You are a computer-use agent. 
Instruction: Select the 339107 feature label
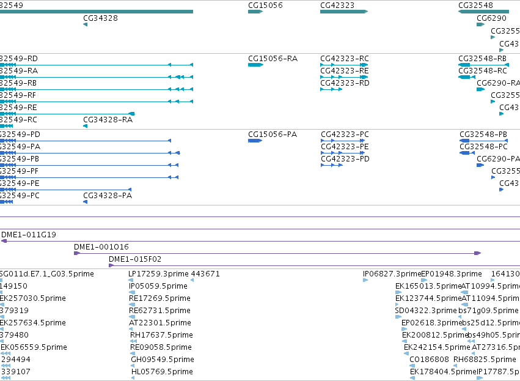coord(16,372)
